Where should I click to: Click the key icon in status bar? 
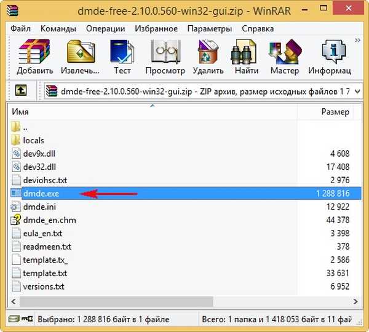(x=27, y=319)
